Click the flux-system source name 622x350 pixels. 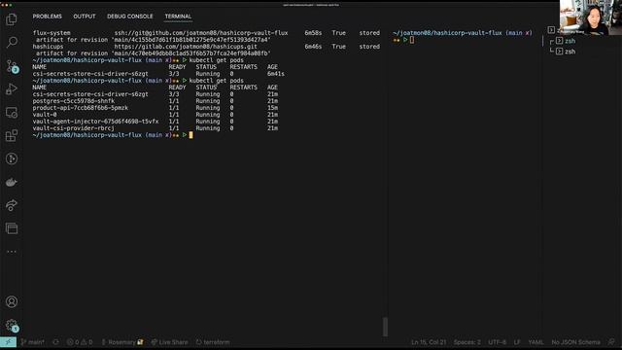[x=52, y=33]
